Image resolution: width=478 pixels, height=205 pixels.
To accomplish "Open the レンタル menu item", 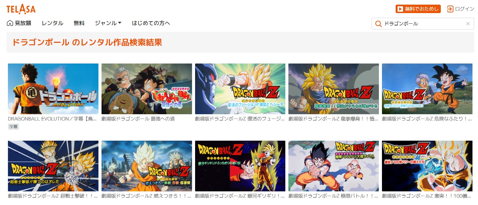I will tap(53, 23).
